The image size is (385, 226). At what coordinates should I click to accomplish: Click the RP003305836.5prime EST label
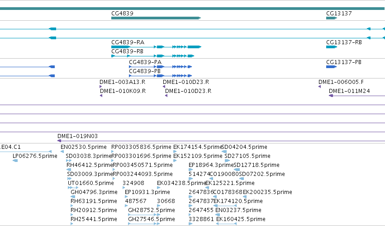141,147
